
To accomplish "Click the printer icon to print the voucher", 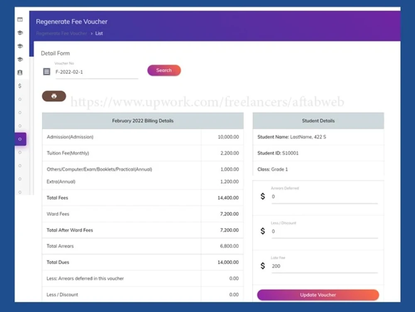I will (x=54, y=96).
